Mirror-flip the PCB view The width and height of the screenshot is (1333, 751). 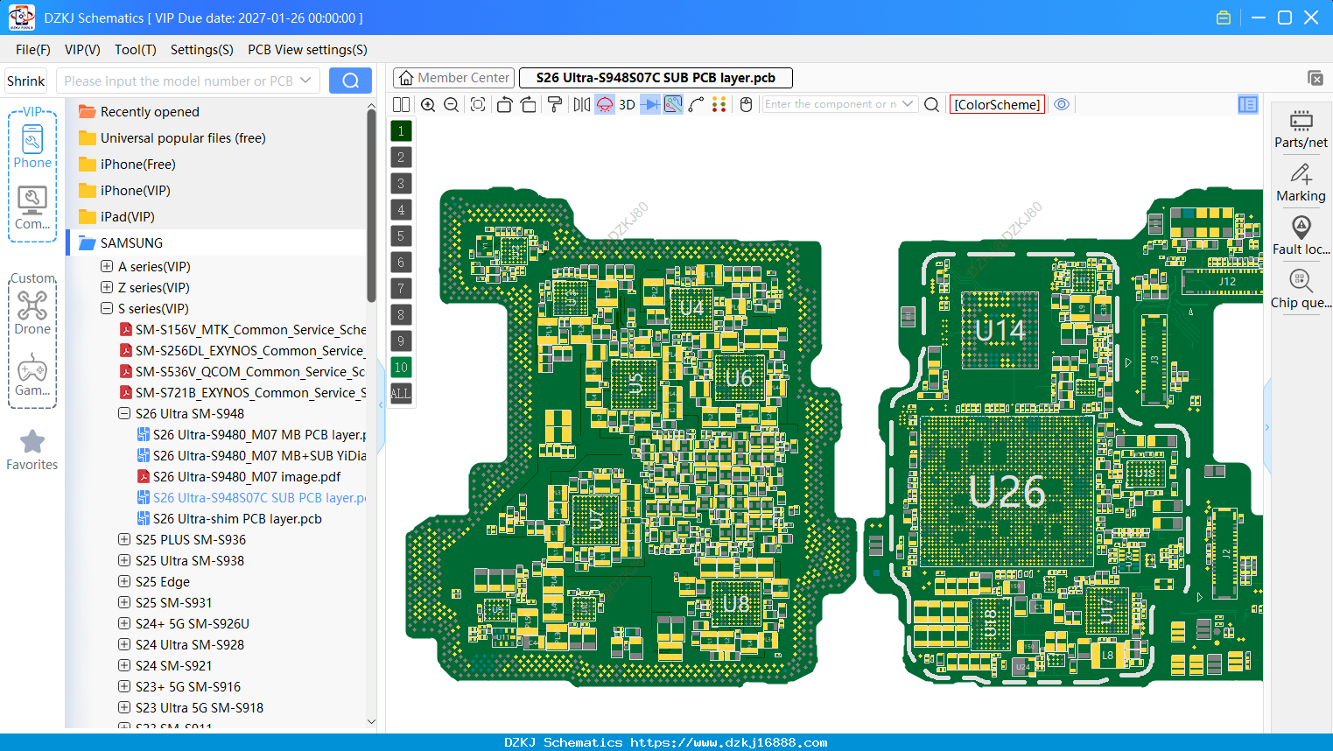point(581,104)
